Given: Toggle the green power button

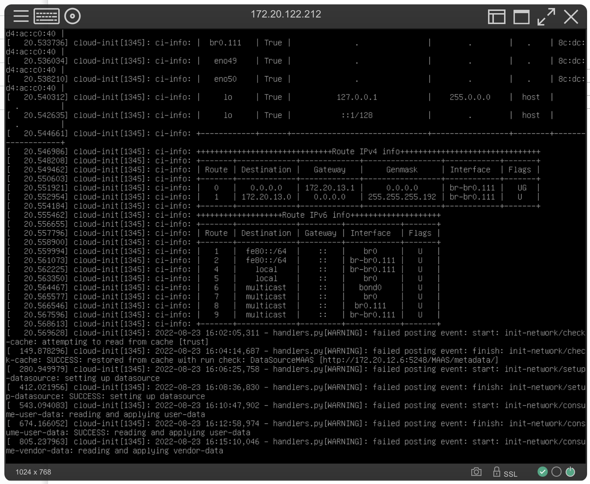Looking at the screenshot, I should click(570, 472).
